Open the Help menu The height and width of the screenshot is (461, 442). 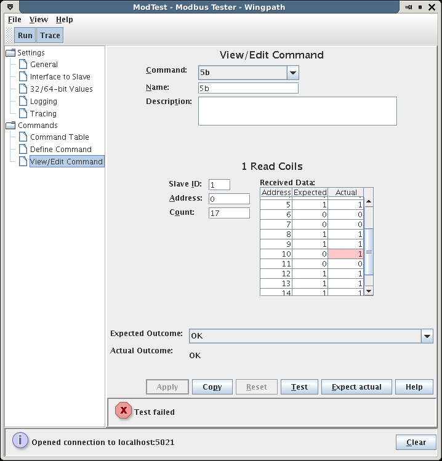click(x=65, y=20)
